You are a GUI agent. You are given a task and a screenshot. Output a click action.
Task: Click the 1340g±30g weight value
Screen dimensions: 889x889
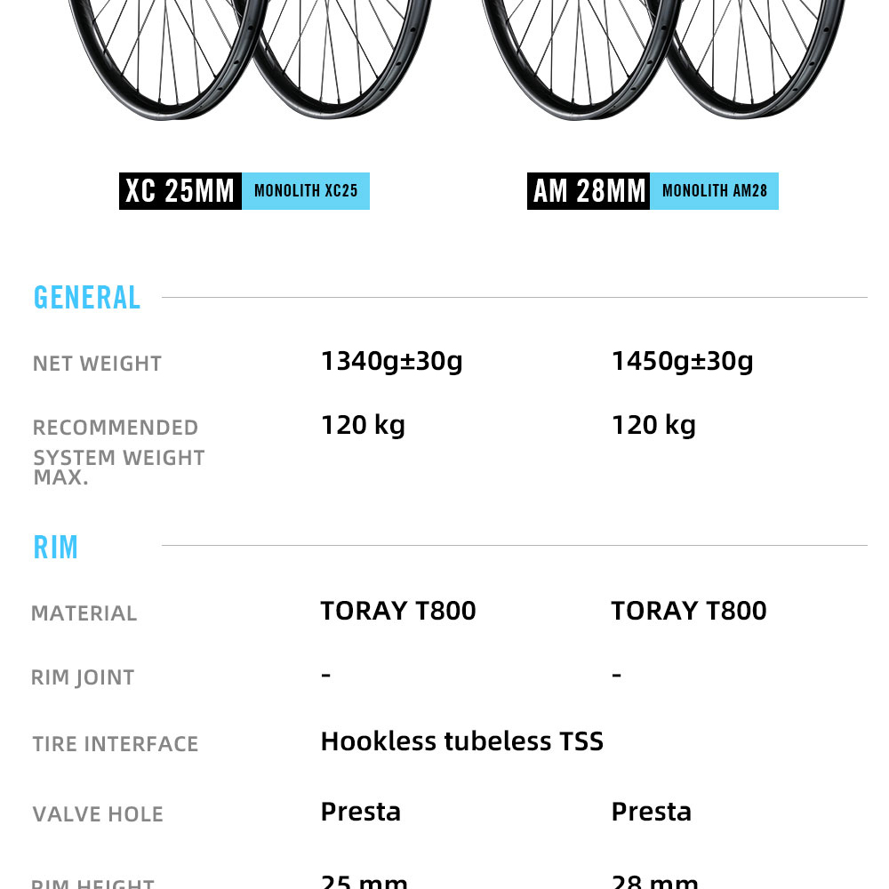point(391,361)
